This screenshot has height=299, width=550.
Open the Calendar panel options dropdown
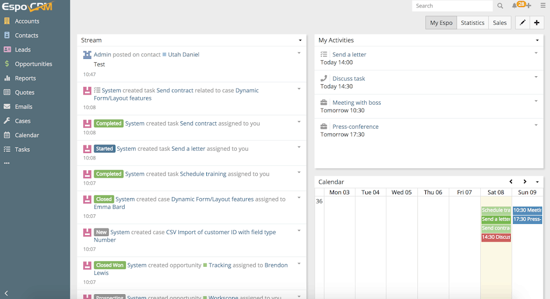537,182
